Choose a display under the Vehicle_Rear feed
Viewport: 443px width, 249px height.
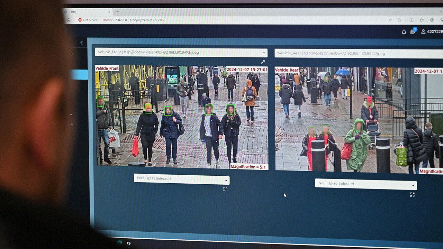click(366, 184)
